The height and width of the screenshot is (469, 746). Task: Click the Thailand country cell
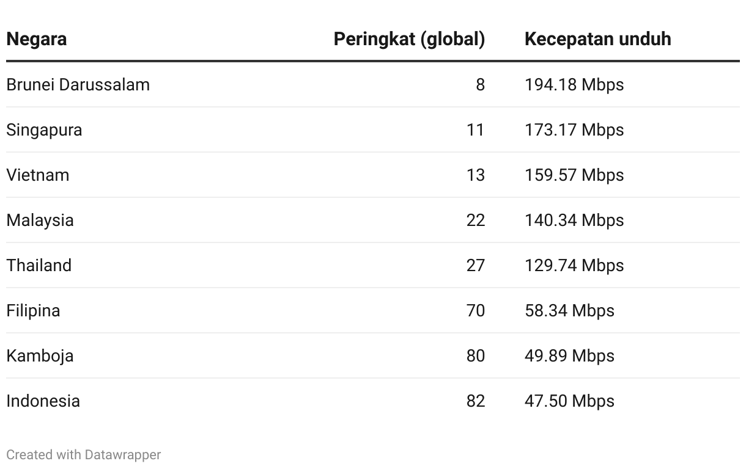[x=39, y=266]
